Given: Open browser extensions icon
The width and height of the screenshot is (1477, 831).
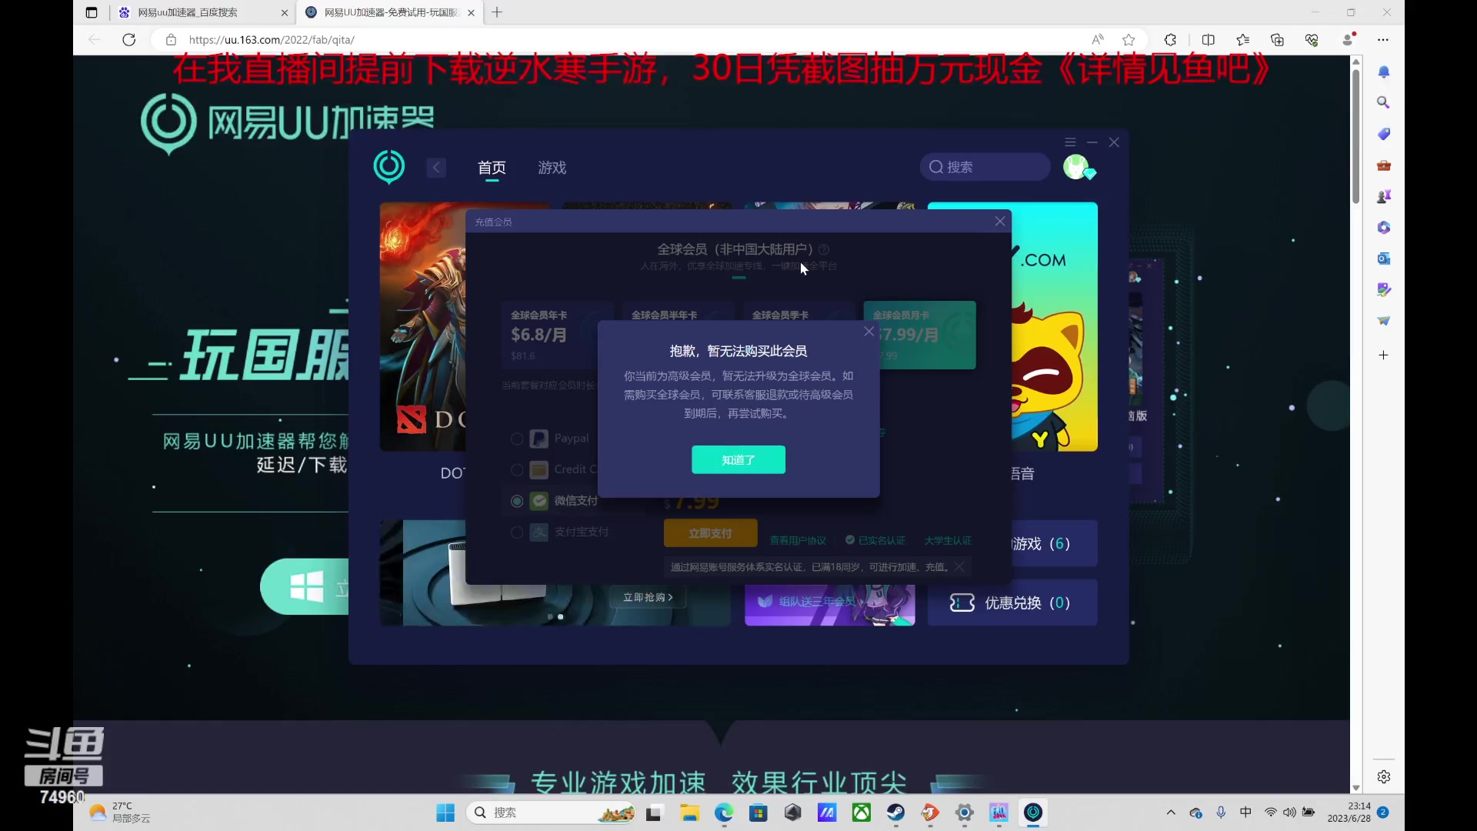Looking at the screenshot, I should click(x=1170, y=39).
